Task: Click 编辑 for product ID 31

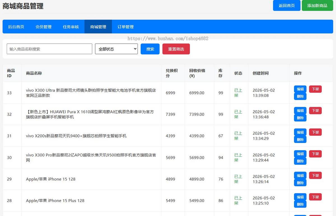Action: tap(300, 132)
